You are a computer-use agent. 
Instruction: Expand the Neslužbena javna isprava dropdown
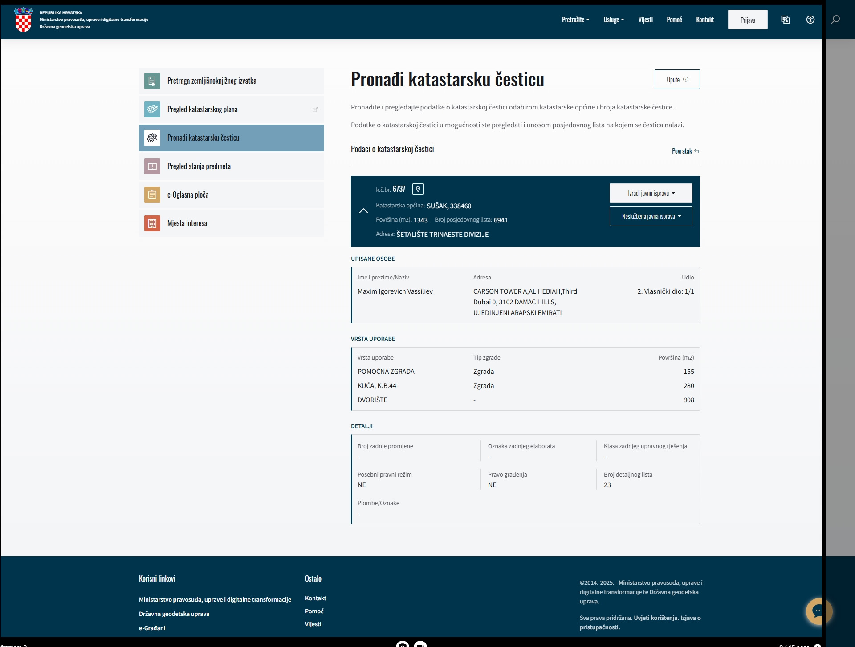click(x=651, y=216)
